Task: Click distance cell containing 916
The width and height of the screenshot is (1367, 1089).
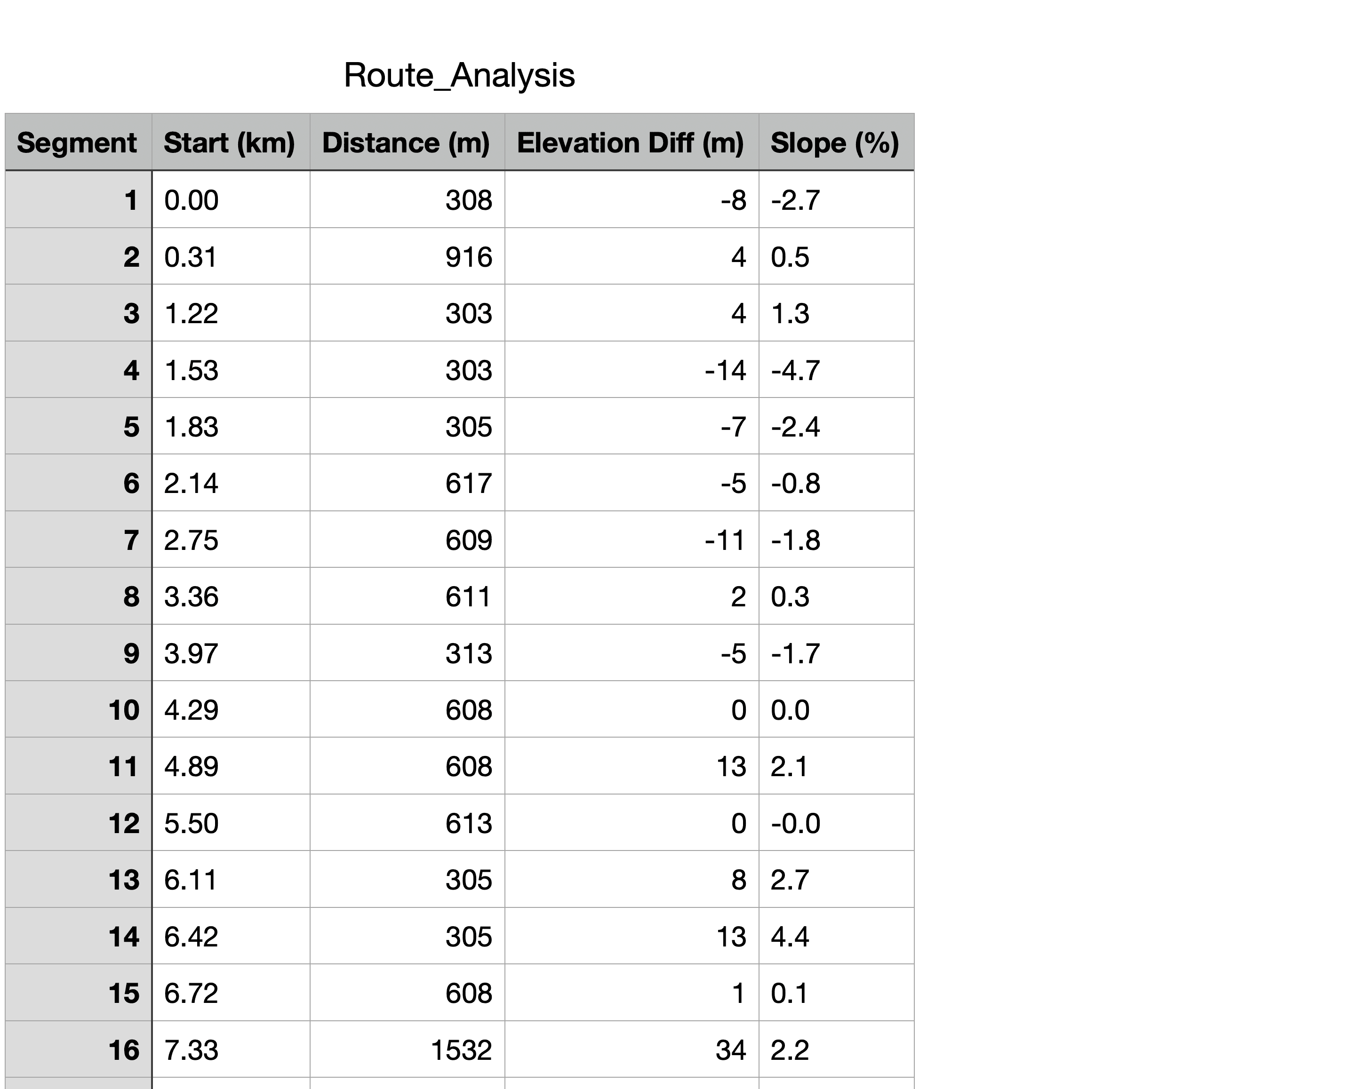Action: coord(407,257)
